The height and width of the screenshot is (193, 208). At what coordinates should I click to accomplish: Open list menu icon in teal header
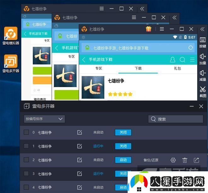coord(192,60)
